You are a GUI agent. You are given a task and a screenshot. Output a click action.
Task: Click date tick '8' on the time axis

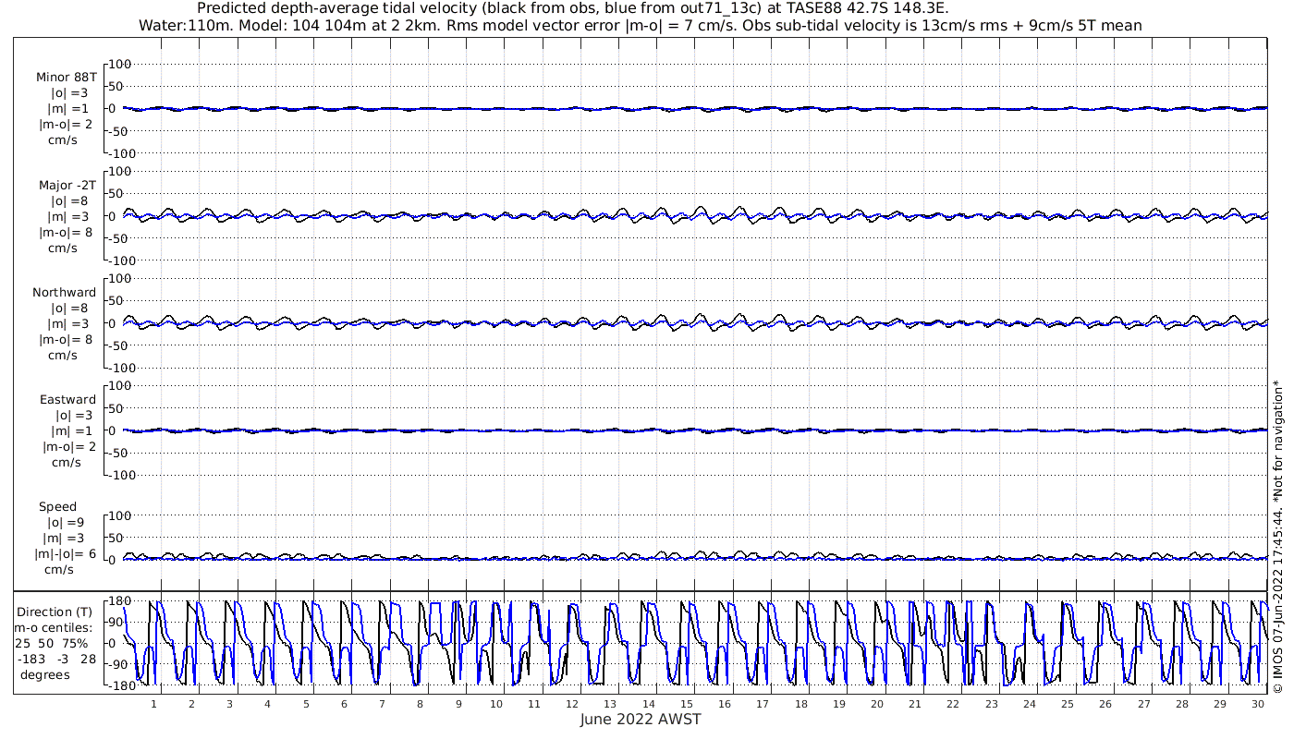click(x=420, y=704)
